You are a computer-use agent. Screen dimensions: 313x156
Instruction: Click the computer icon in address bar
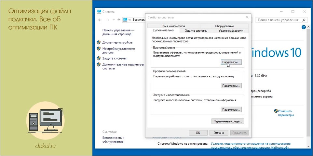tap(125, 20)
